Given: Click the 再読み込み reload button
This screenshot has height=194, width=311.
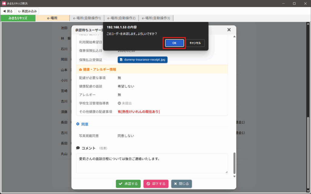Looking at the screenshot, I should [27, 11].
